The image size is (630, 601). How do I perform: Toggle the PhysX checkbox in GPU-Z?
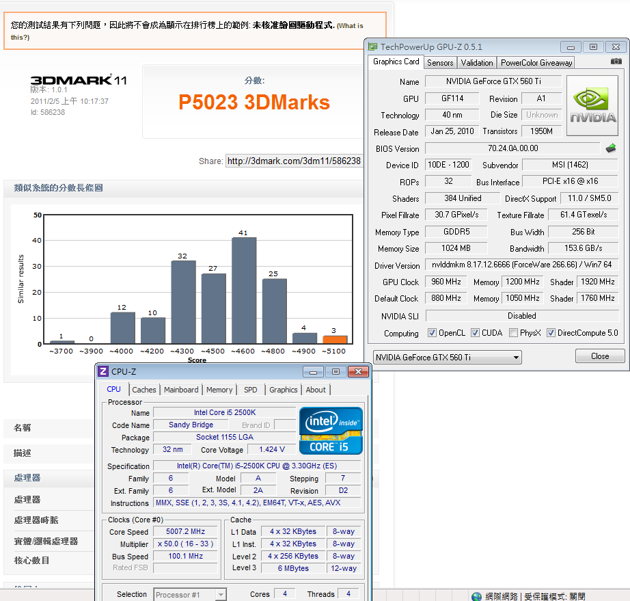click(513, 332)
